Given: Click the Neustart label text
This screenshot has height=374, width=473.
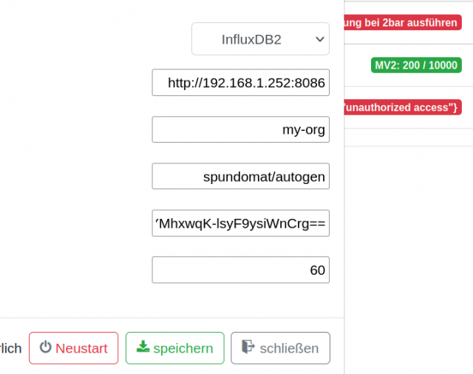Looking at the screenshot, I should tap(81, 348).
